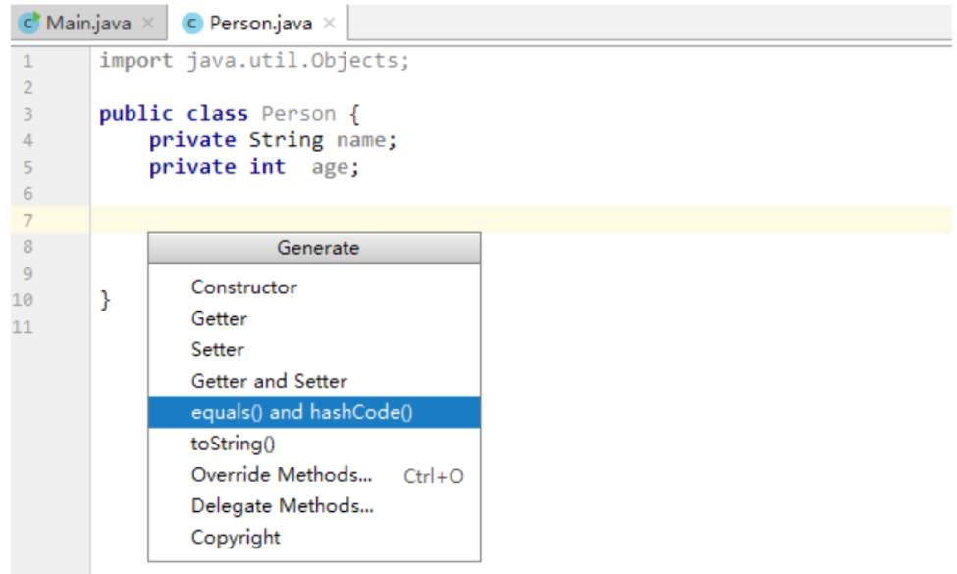Screen dimensions: 957x574
Task: Click line number 5 in gutter
Action: coord(28,167)
